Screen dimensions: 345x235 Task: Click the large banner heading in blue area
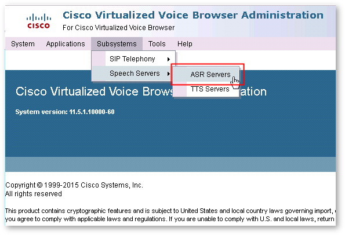tap(141, 91)
